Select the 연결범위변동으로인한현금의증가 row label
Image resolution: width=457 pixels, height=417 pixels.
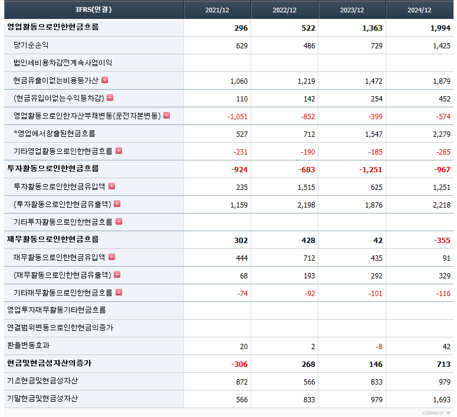[x=60, y=327]
